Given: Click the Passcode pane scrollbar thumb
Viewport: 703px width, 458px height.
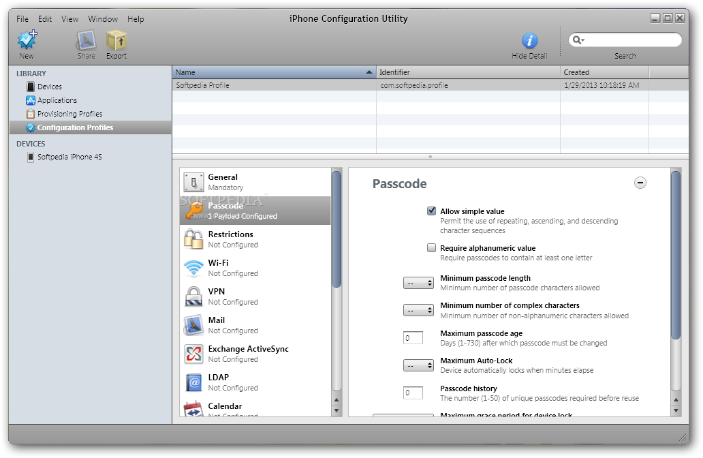Looking at the screenshot, I should [676, 255].
